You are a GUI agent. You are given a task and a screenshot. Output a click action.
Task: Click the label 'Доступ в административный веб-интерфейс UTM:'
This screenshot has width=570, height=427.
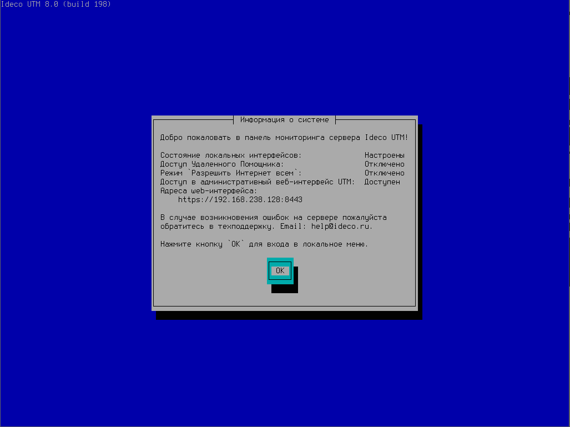258,182
